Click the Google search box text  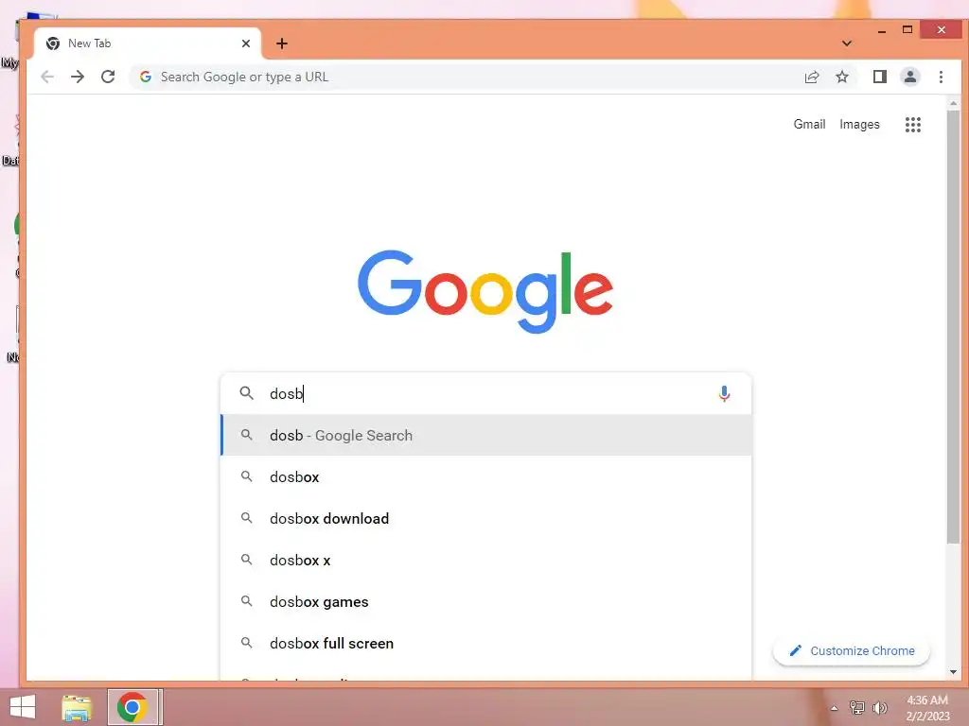point(485,393)
